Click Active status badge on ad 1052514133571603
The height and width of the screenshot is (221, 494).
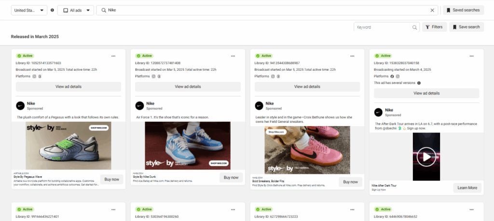tap(25, 56)
